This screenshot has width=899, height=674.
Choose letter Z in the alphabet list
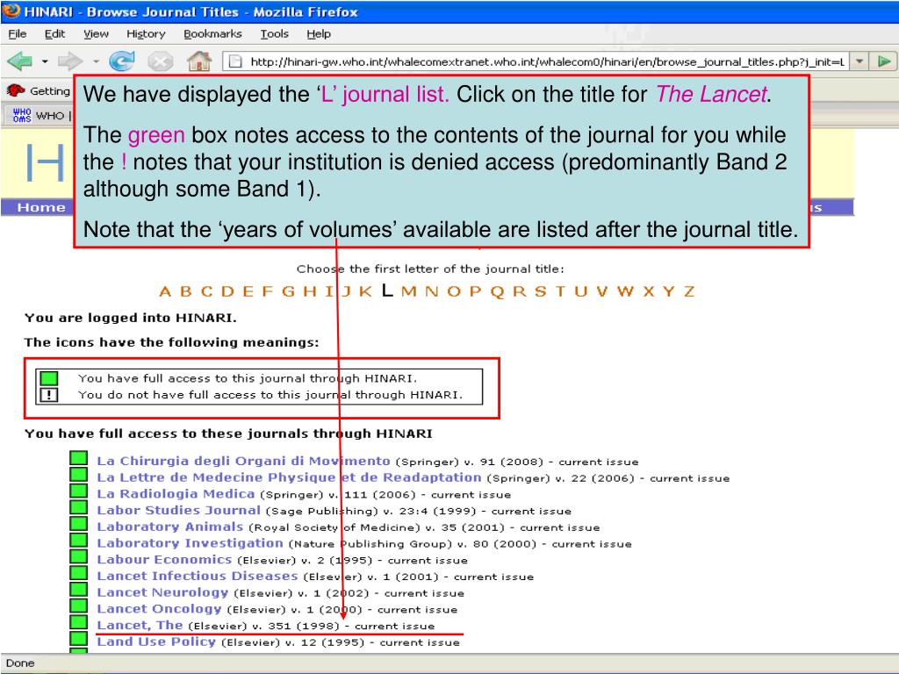tap(688, 291)
